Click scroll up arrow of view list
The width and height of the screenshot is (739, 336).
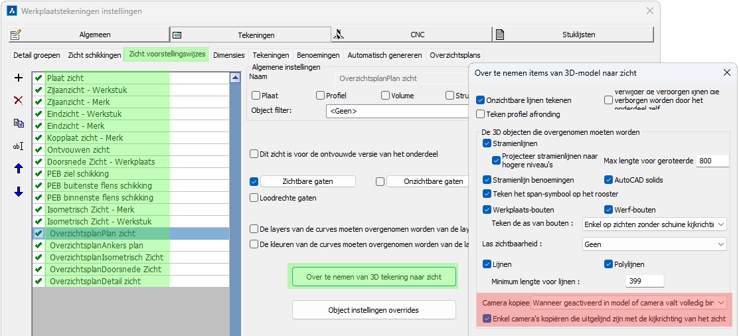click(234, 78)
